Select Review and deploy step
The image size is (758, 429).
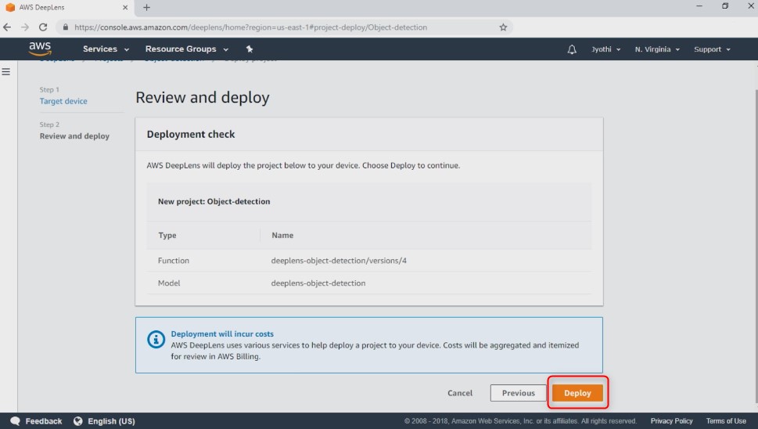[x=74, y=136]
